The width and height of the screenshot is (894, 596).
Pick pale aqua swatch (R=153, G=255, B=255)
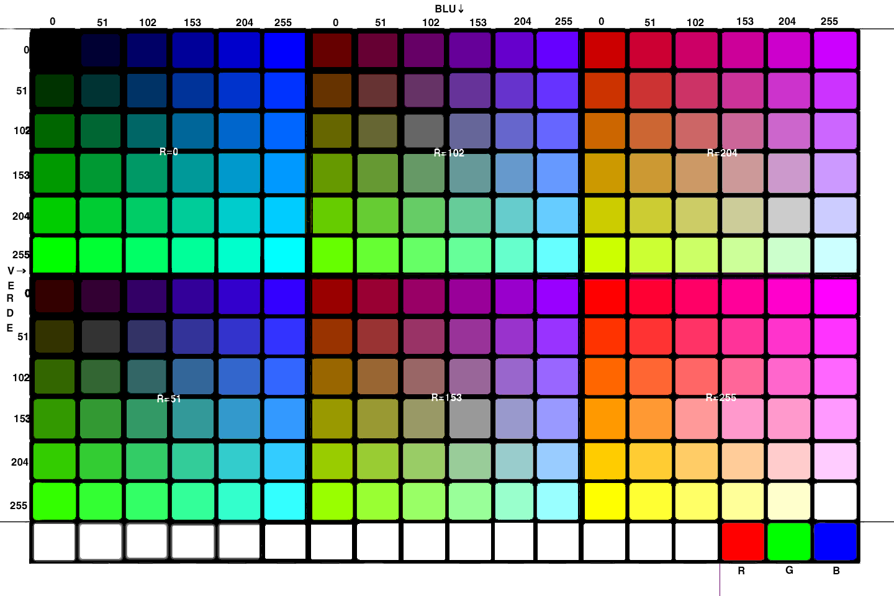[x=558, y=501]
